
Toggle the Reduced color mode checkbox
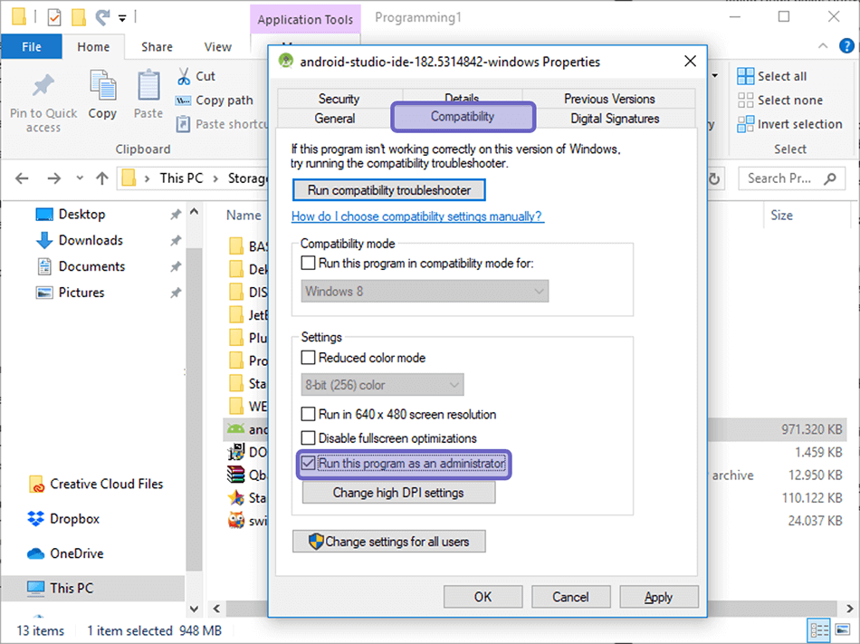point(308,358)
